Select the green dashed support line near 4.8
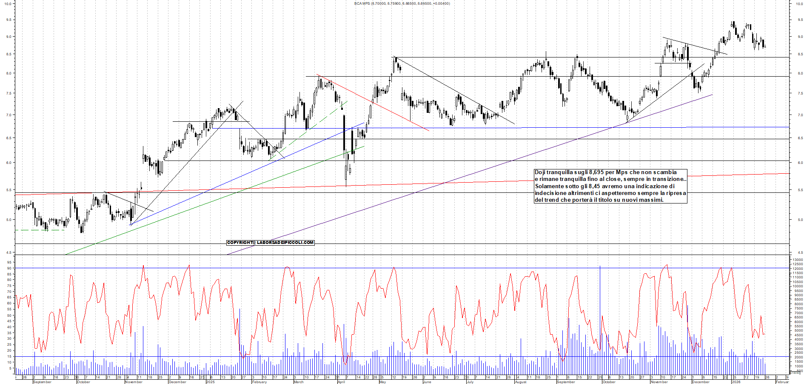This screenshot has height=384, width=804. (x=40, y=230)
